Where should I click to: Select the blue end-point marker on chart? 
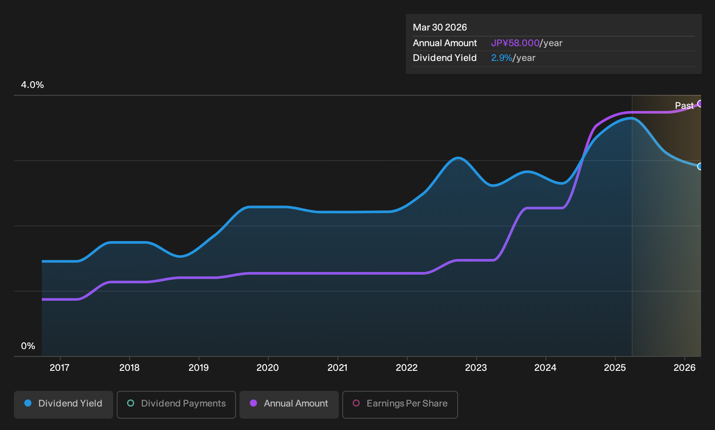(700, 166)
